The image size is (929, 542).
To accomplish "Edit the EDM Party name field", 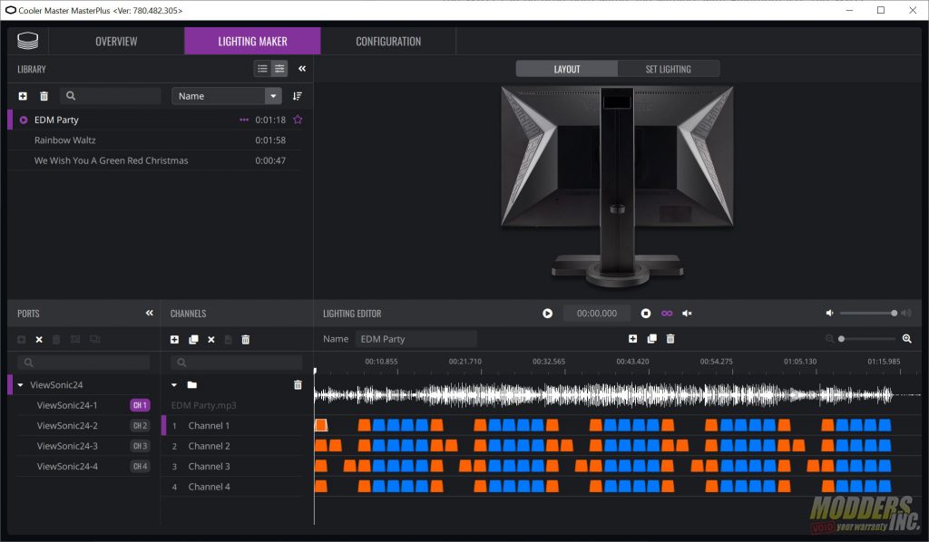I will [416, 339].
